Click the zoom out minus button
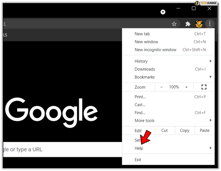 pyautogui.click(x=161, y=87)
